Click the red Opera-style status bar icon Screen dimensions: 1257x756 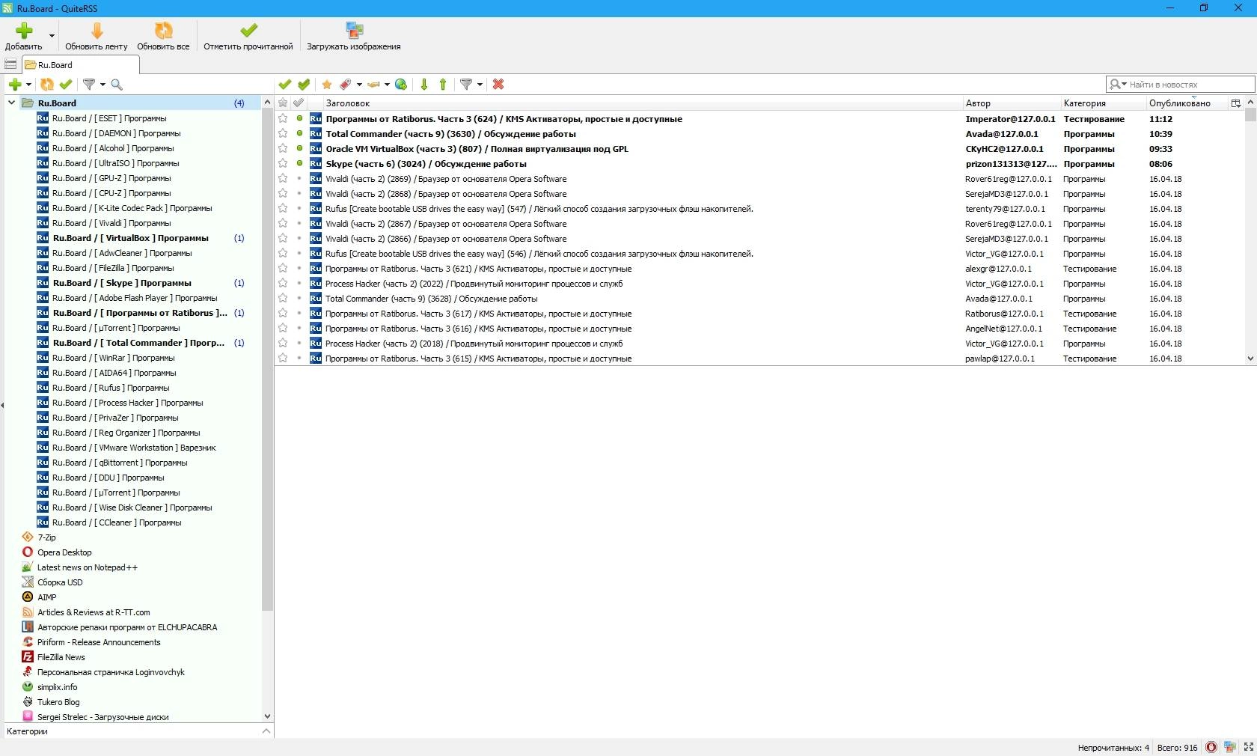point(1211,747)
